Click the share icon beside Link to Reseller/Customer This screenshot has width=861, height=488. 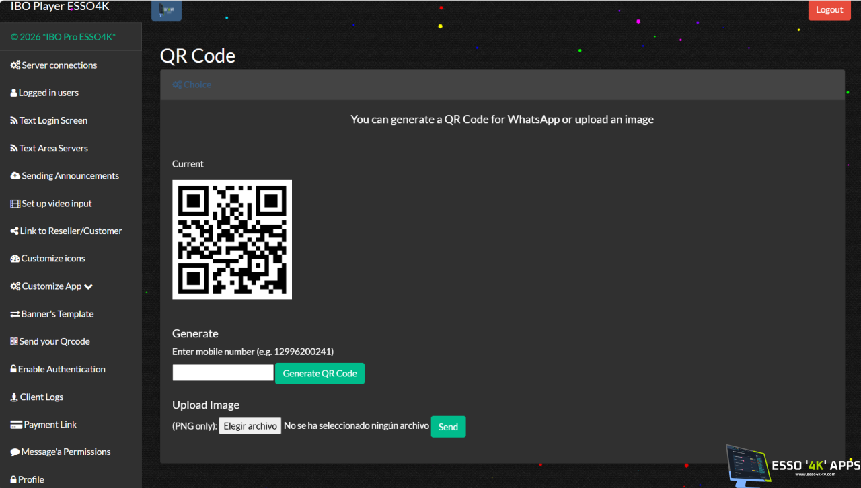pyautogui.click(x=14, y=231)
